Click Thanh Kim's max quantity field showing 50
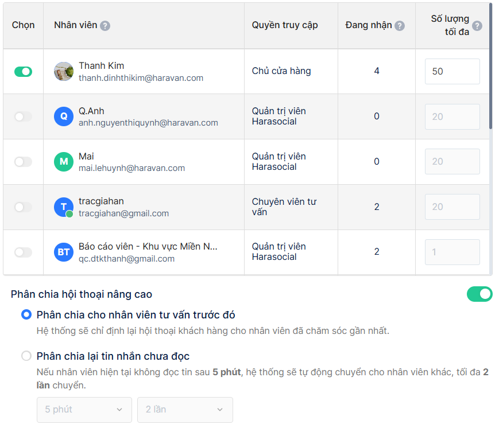The width and height of the screenshot is (499, 428). click(x=452, y=72)
